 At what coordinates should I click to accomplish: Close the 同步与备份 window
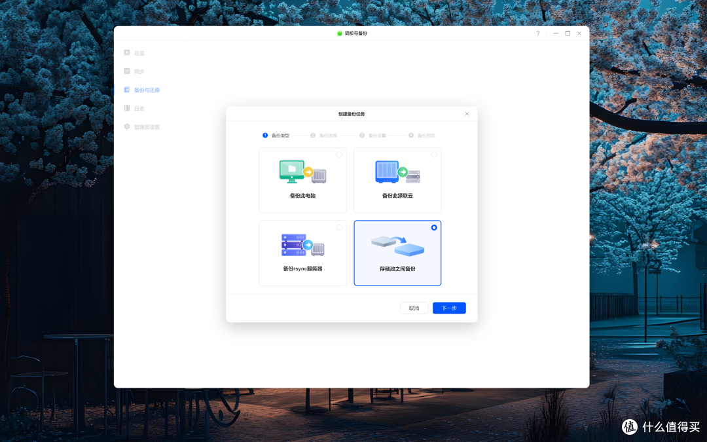pyautogui.click(x=579, y=33)
